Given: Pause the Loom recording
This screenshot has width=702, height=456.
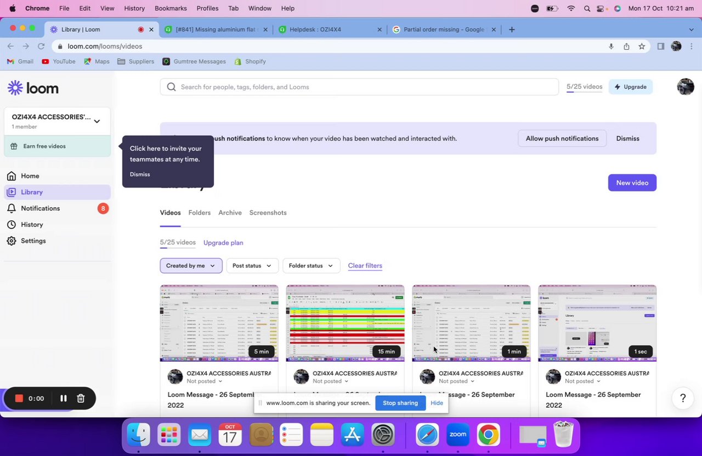Looking at the screenshot, I should (x=63, y=398).
